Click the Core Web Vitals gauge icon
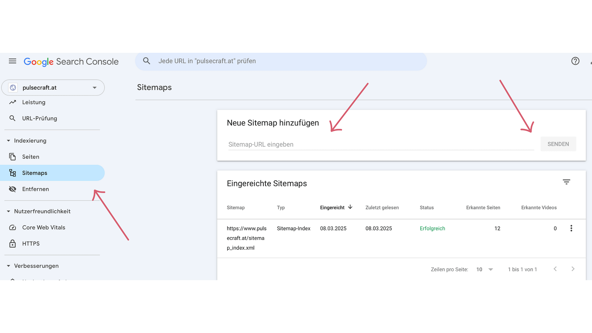The image size is (592, 333). 12,228
